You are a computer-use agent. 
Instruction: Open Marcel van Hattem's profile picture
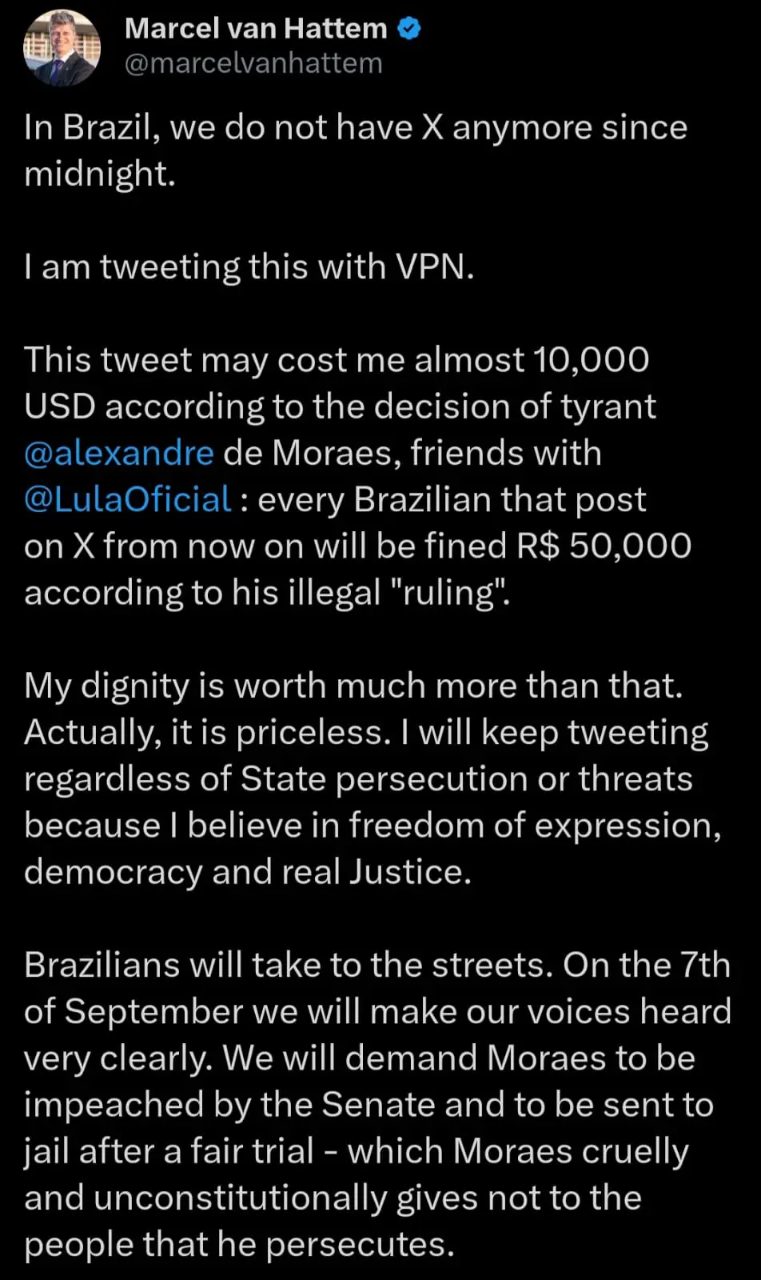(62, 47)
